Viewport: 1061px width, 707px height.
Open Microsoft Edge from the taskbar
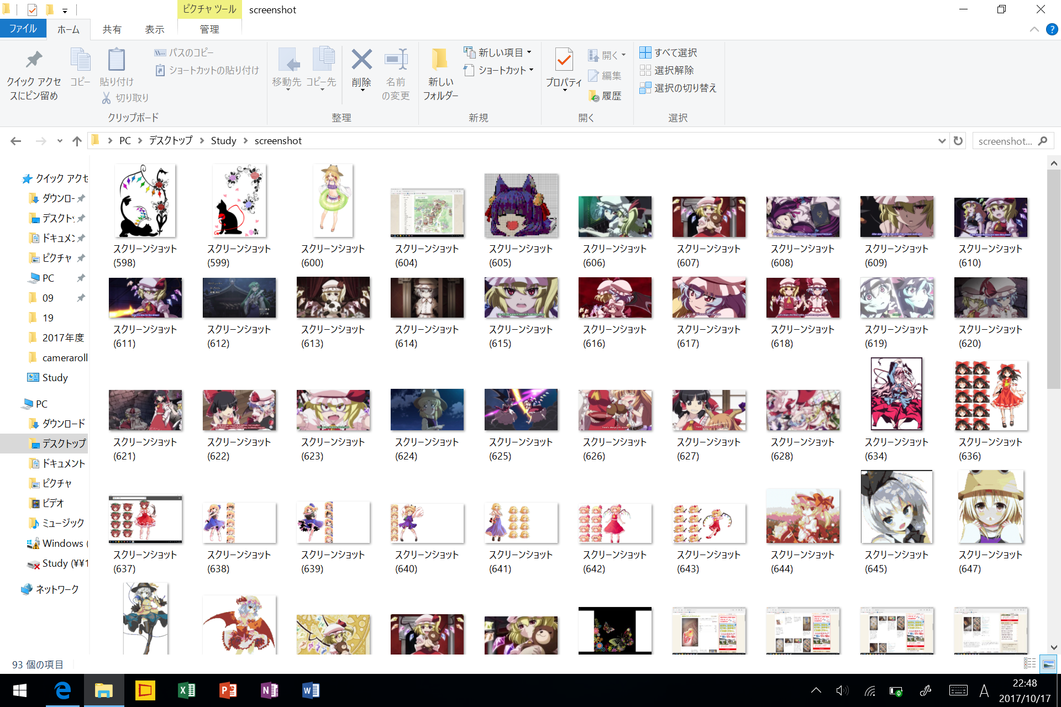point(62,690)
